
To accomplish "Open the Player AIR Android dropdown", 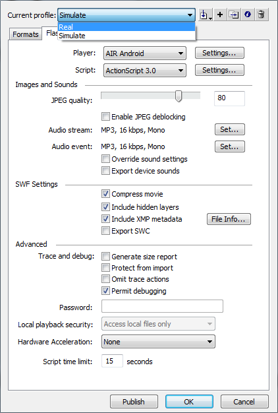I will tap(145, 53).
